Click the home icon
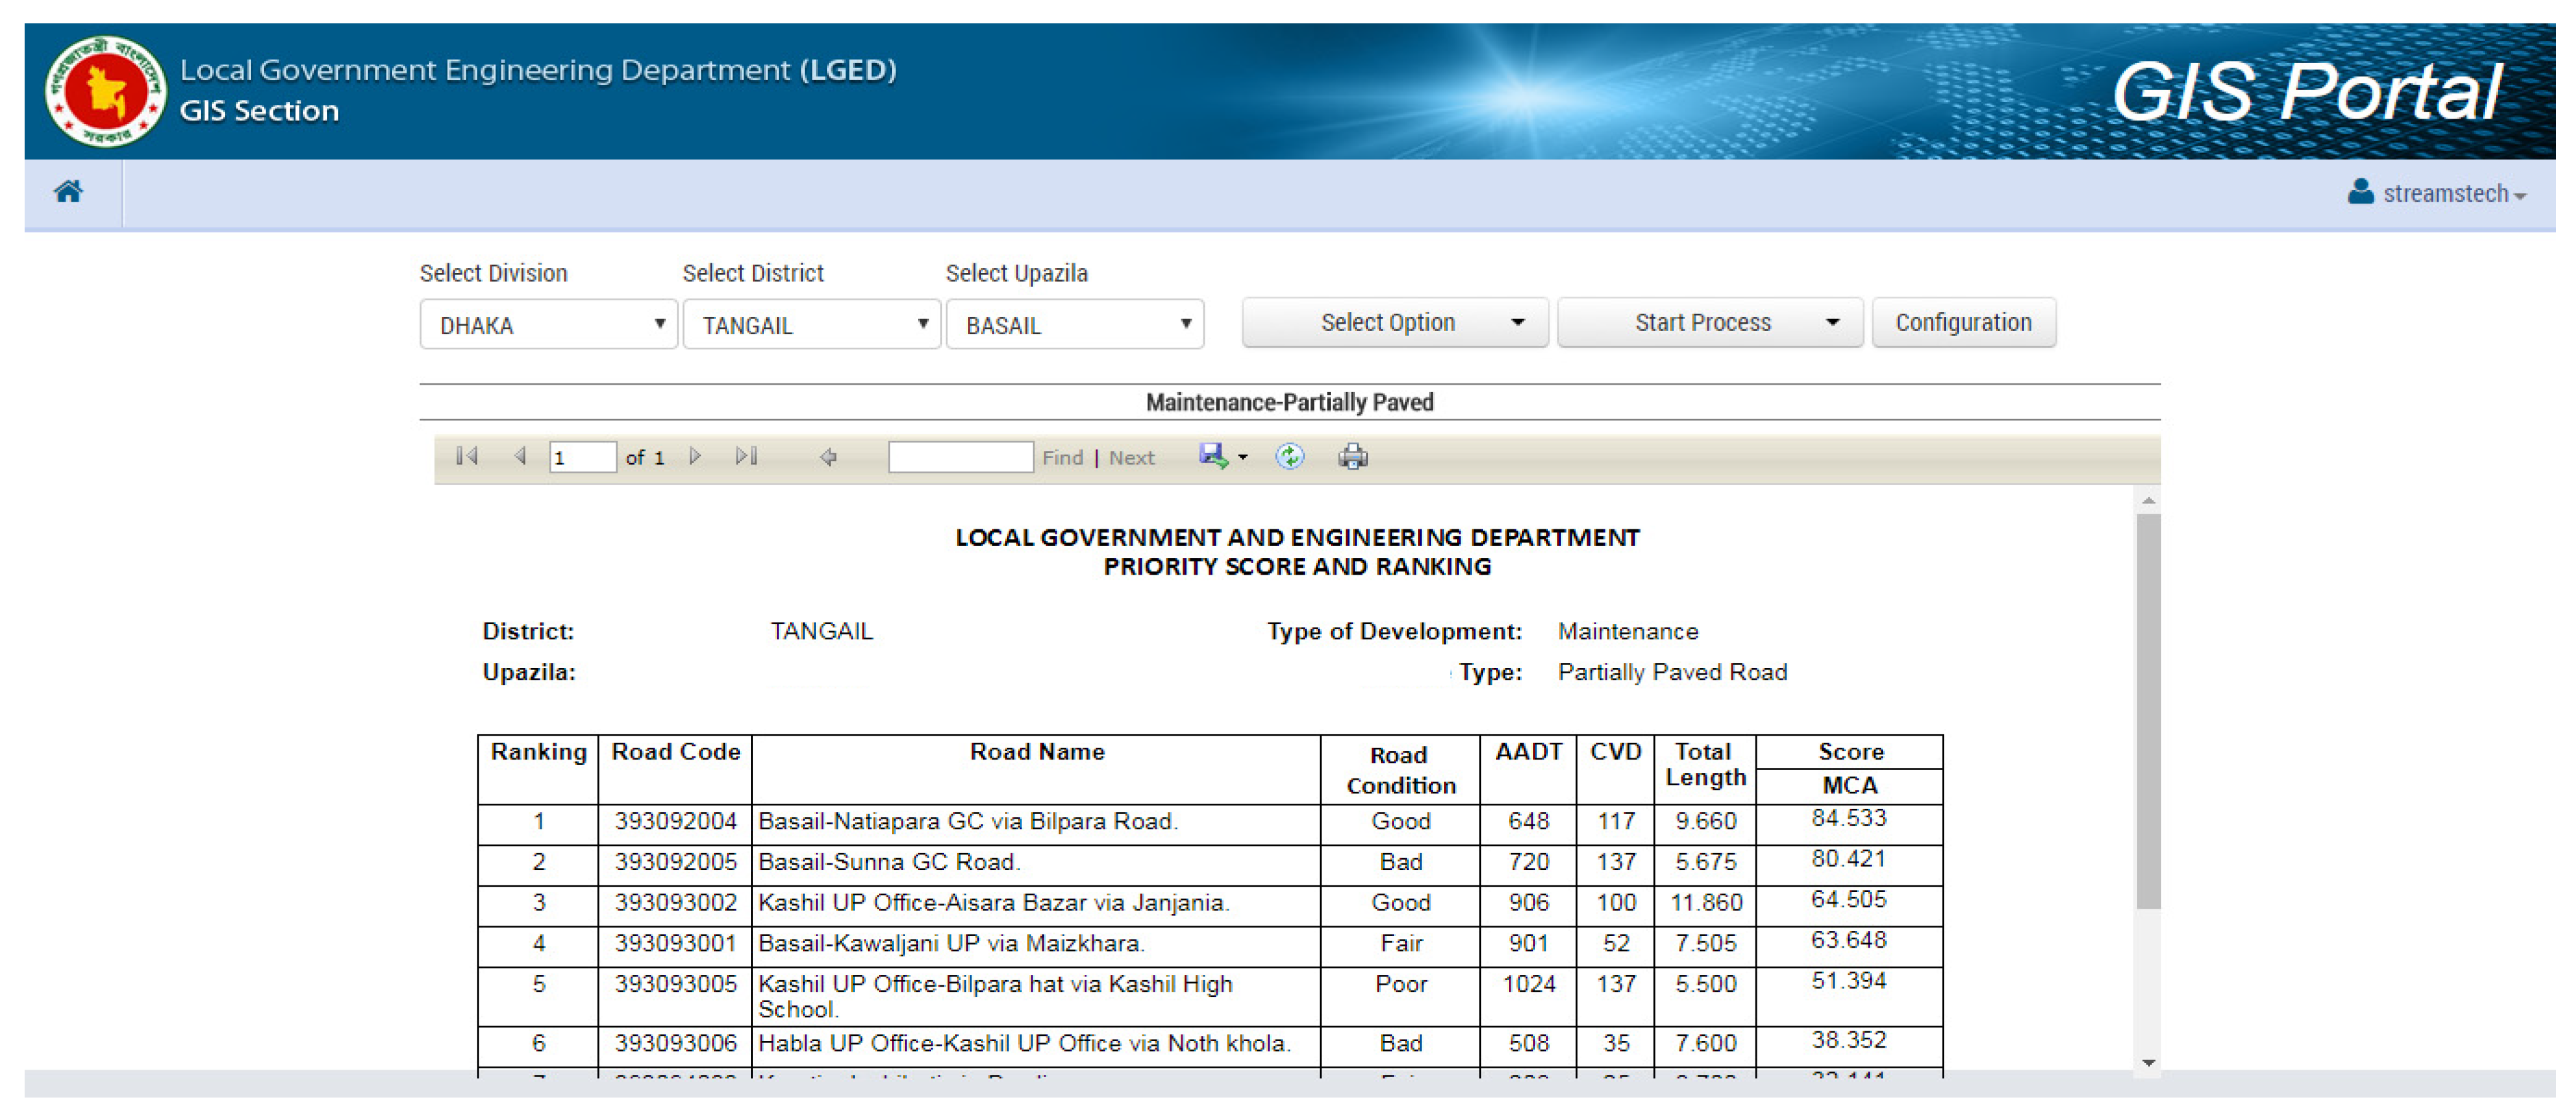The image size is (2576, 1117). pos(68,191)
